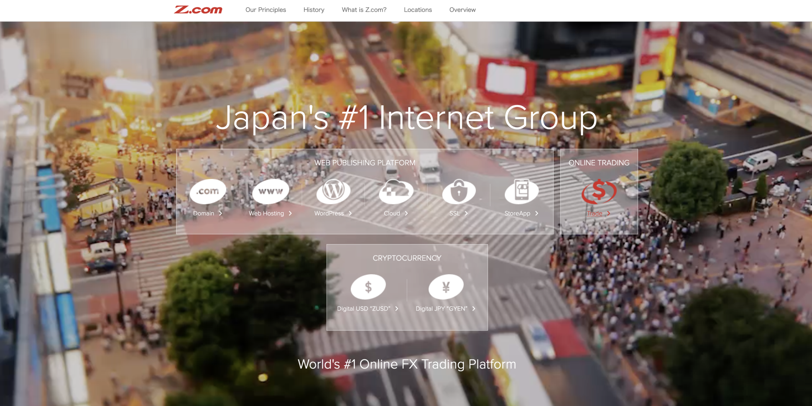Image resolution: width=812 pixels, height=406 pixels.
Task: Open What is Z.com? navigation item
Action: [364, 10]
